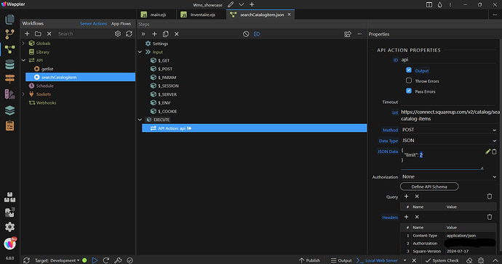This screenshot has height=264, width=502.
Task: Open the Authorization dropdown set to None
Action: click(x=449, y=176)
